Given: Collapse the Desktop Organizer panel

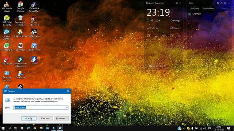Looking at the screenshot, I should (x=180, y=3).
